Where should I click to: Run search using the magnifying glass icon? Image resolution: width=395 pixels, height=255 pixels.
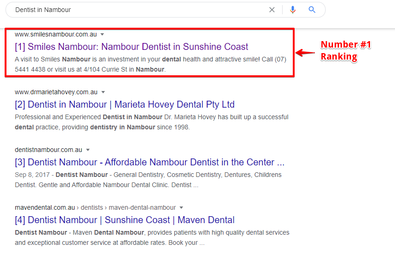312,10
